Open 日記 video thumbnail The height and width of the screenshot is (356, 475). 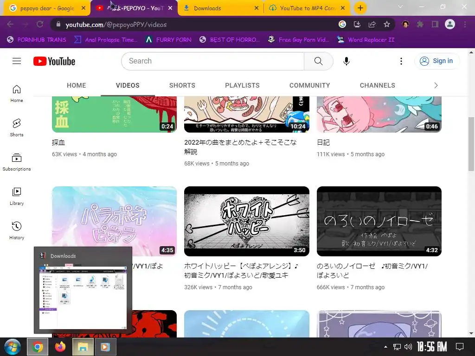379,114
